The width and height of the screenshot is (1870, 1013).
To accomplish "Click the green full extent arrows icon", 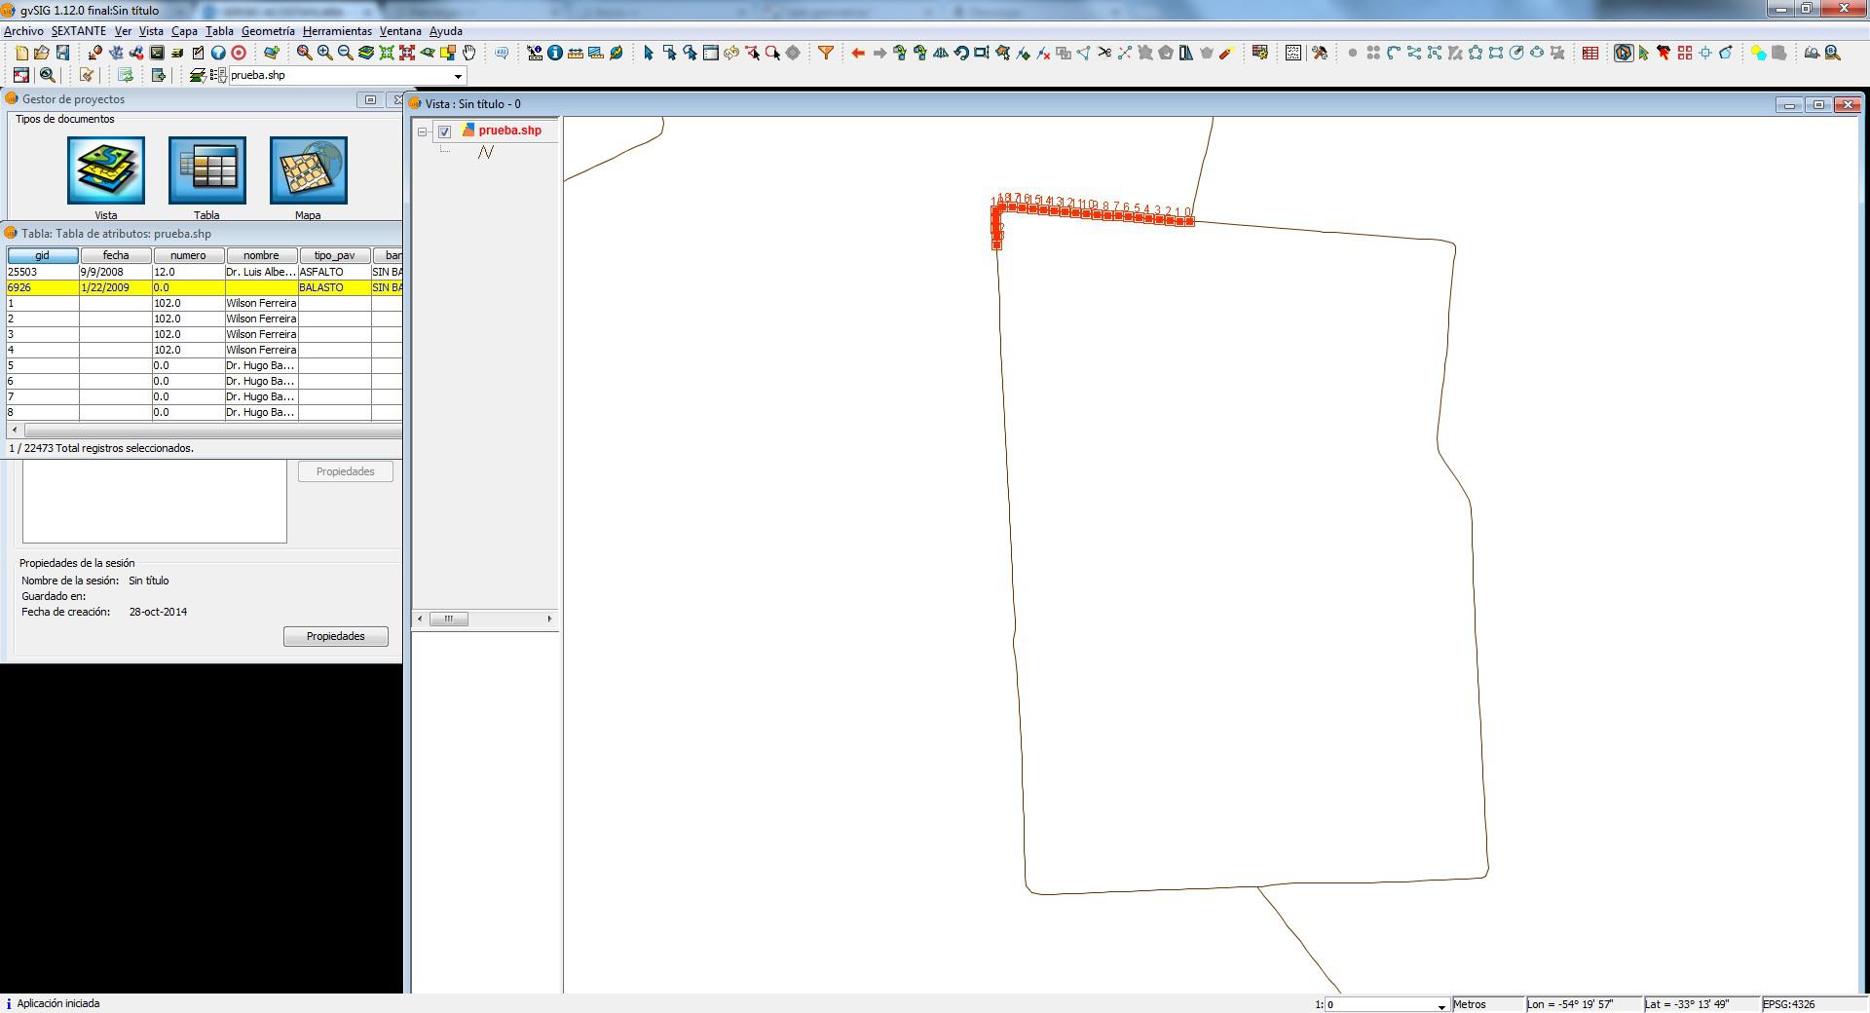I will click(387, 54).
